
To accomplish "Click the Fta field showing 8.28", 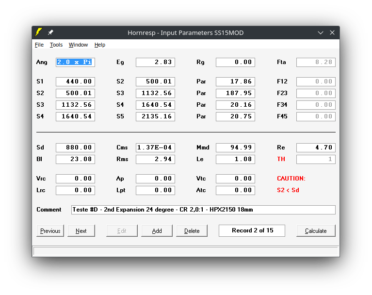I will click(316, 62).
